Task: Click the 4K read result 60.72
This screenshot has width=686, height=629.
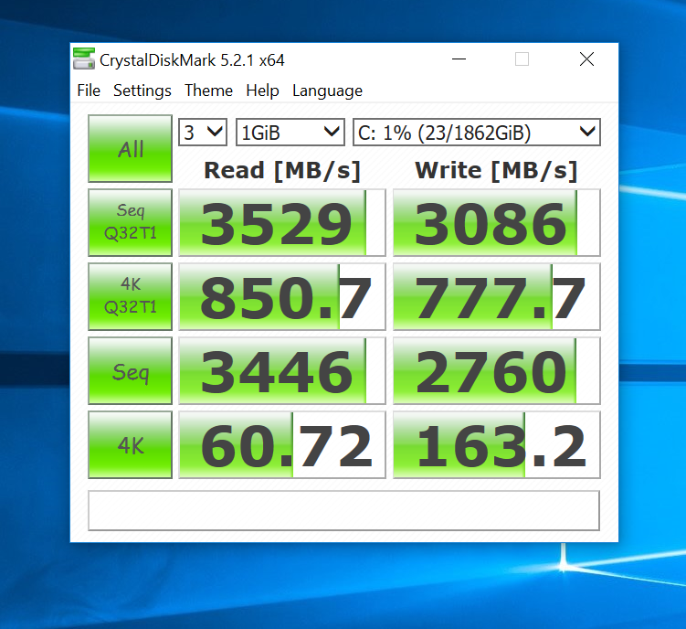Action: (282, 444)
